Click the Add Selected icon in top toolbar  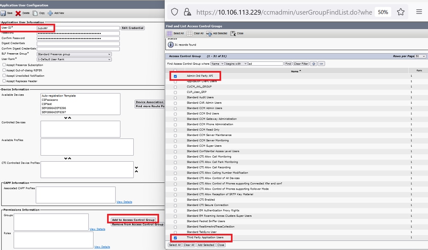[x=209, y=33]
